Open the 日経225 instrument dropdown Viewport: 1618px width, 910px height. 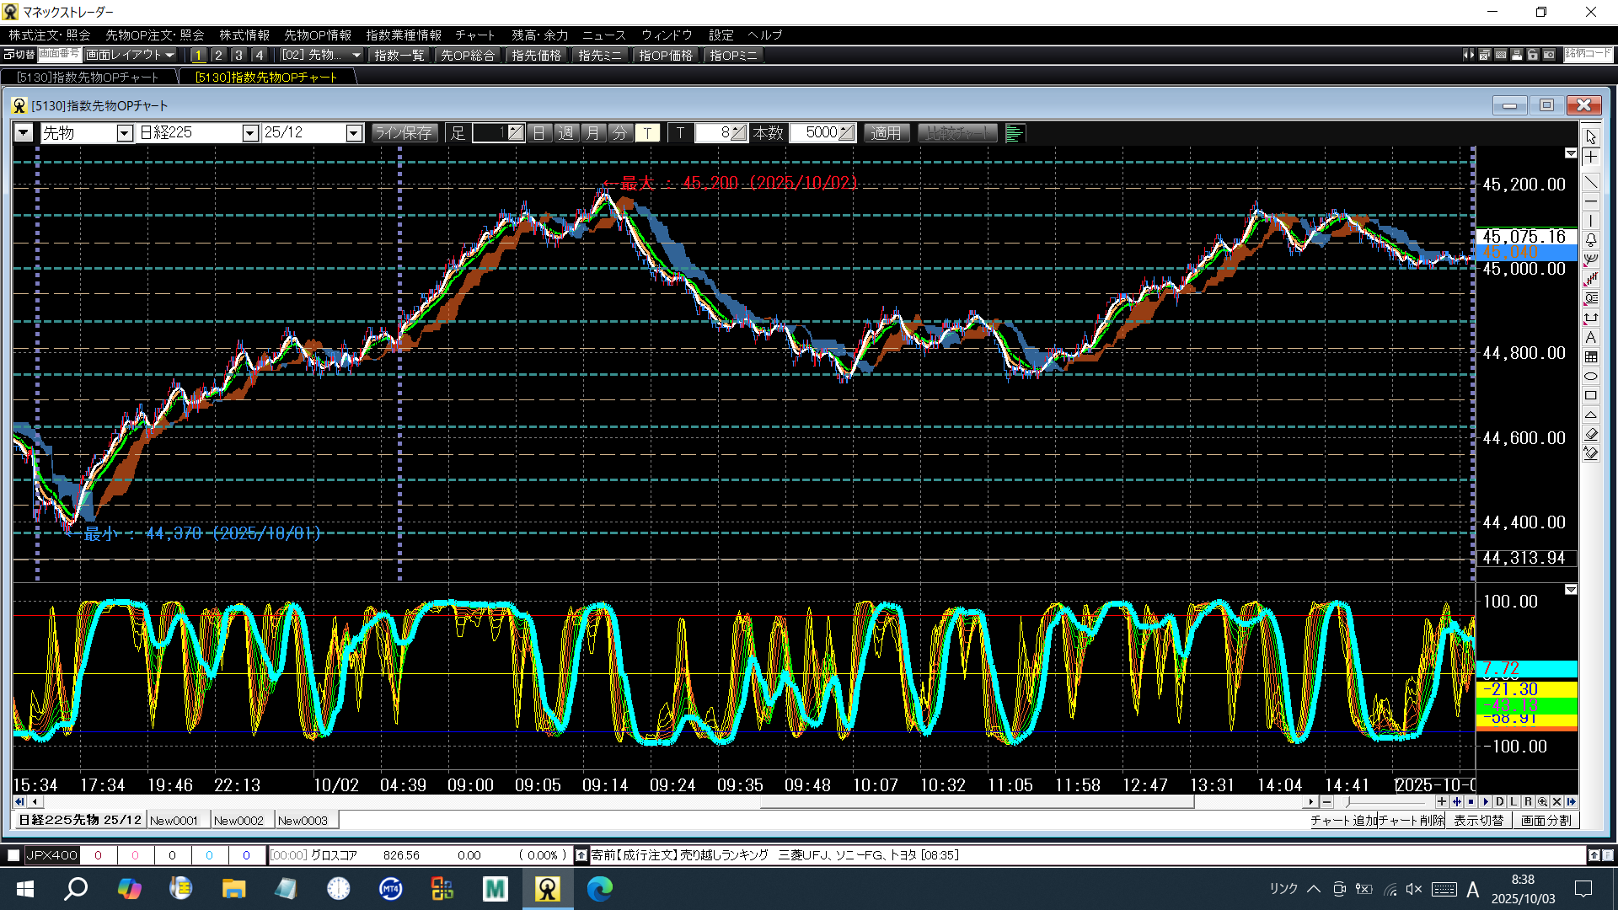coord(249,133)
